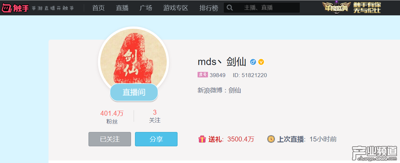
Task: Go to the 直播 navigation tab
Action: [122, 8]
